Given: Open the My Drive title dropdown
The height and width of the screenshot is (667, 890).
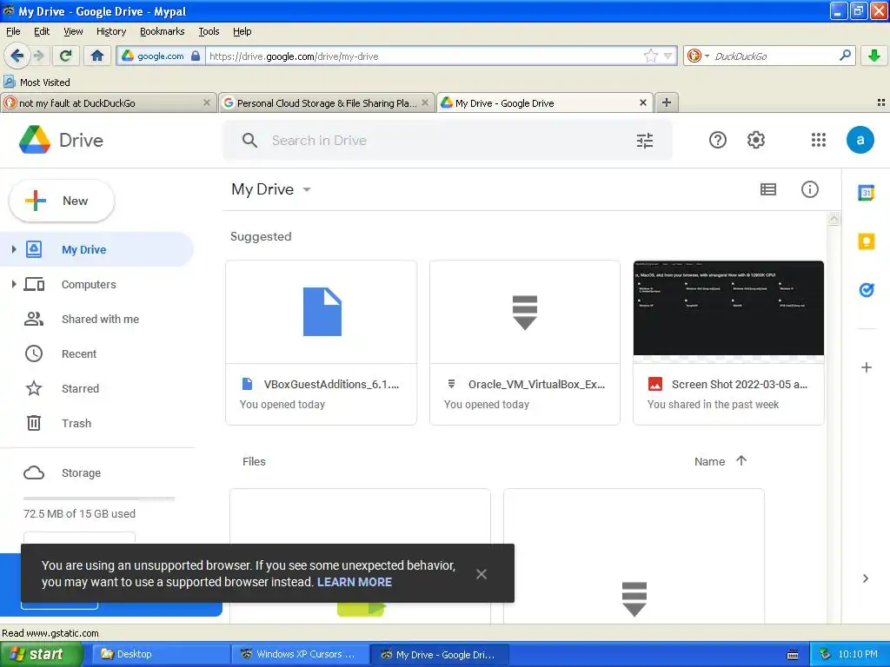Looking at the screenshot, I should [307, 189].
